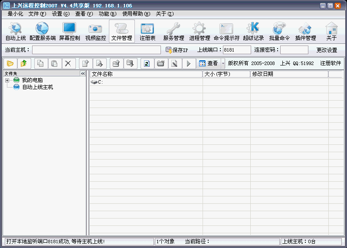
Task: Click the 批量命令 batch command icon
Action: [x=279, y=31]
